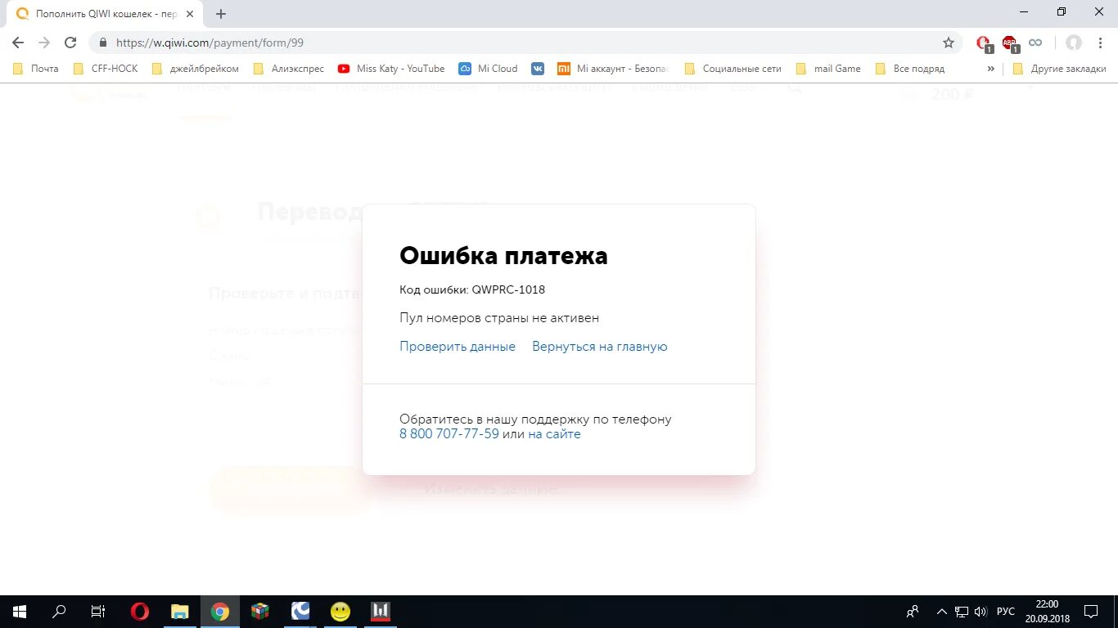The width and height of the screenshot is (1118, 628).
Task: Click the VK bookmark icon
Action: tap(538, 69)
